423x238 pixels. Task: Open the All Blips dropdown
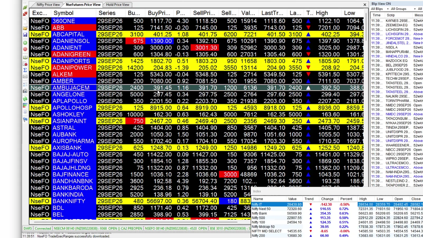coord(380,9)
